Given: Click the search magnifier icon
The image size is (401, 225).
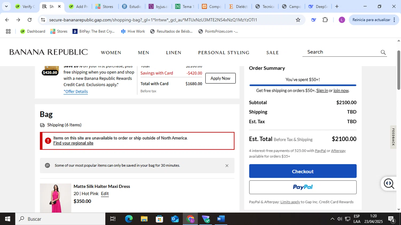Looking at the screenshot, I should [x=383, y=52].
